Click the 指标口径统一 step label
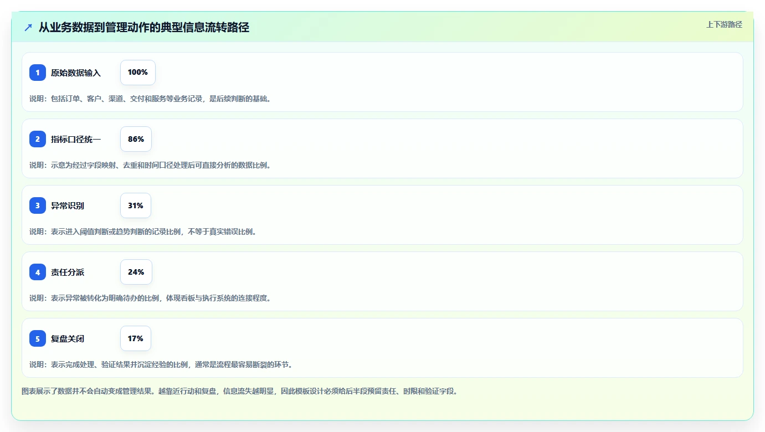The height and width of the screenshot is (432, 765). pyautogui.click(x=76, y=139)
